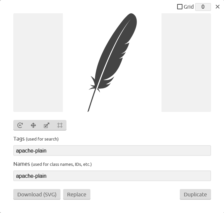The image size is (224, 213).
Task: Click the Replace button
Action: (77, 194)
